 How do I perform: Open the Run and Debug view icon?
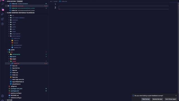[3, 14]
